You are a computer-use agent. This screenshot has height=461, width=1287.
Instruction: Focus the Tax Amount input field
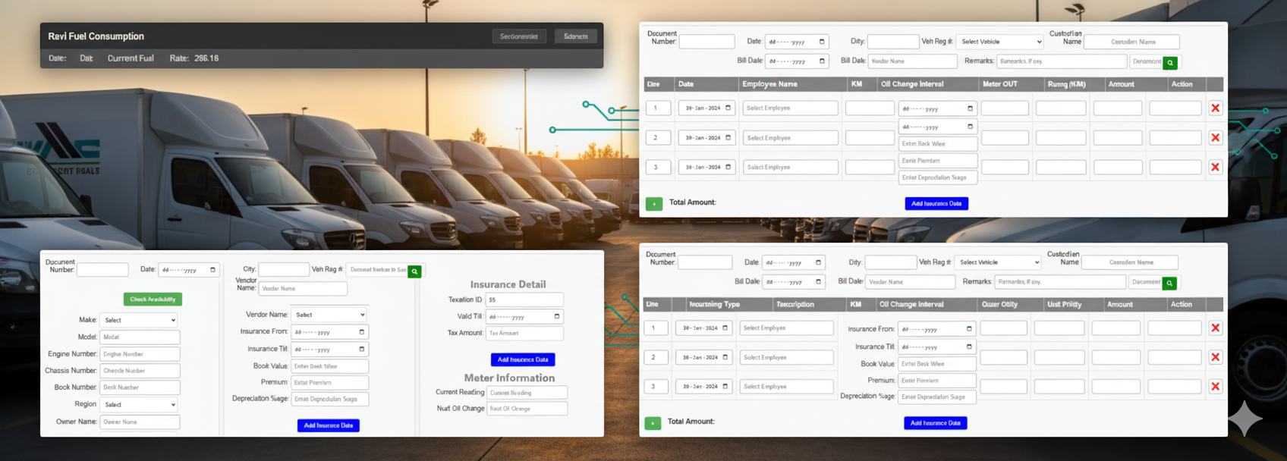click(x=524, y=333)
